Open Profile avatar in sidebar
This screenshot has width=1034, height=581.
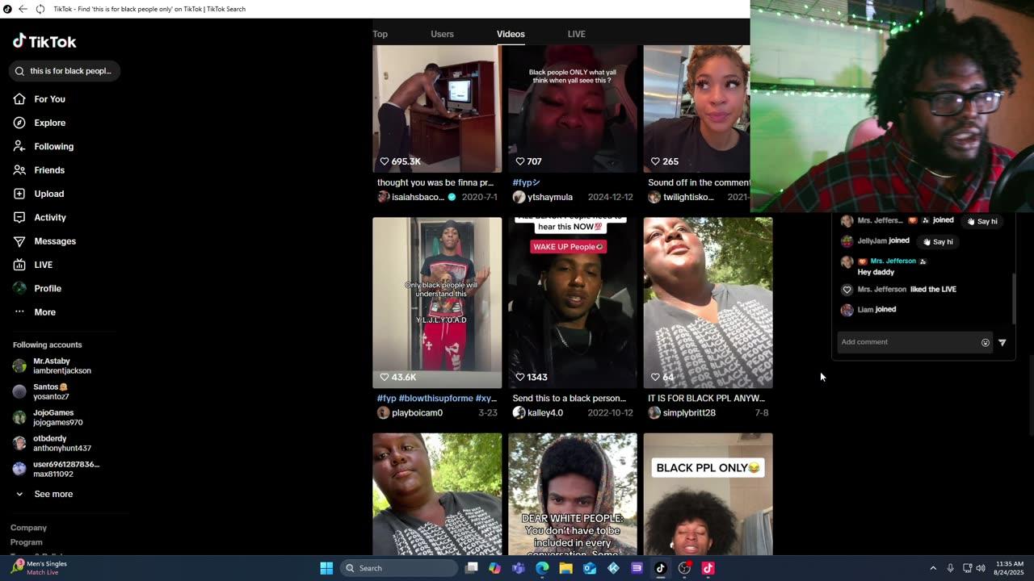19,288
